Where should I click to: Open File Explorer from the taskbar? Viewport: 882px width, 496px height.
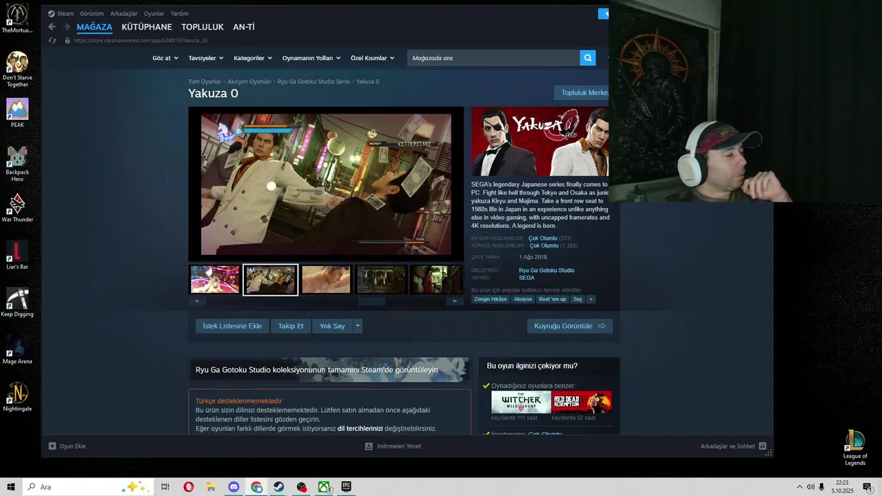point(211,487)
